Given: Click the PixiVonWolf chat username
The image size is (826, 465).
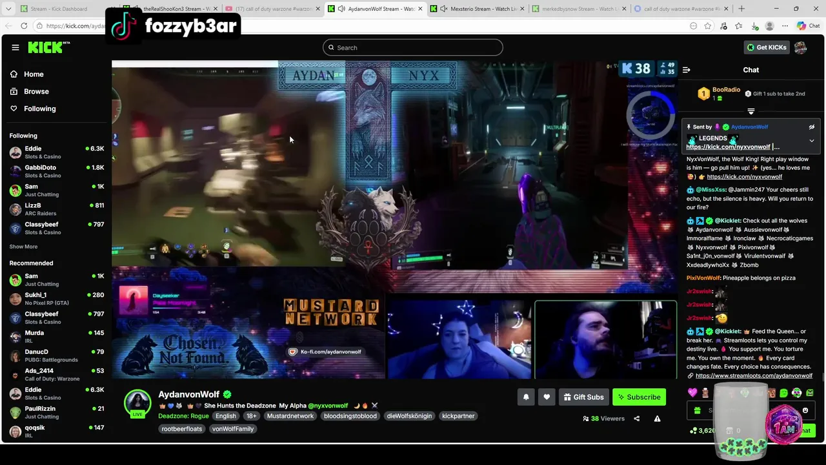Looking at the screenshot, I should coord(703,278).
